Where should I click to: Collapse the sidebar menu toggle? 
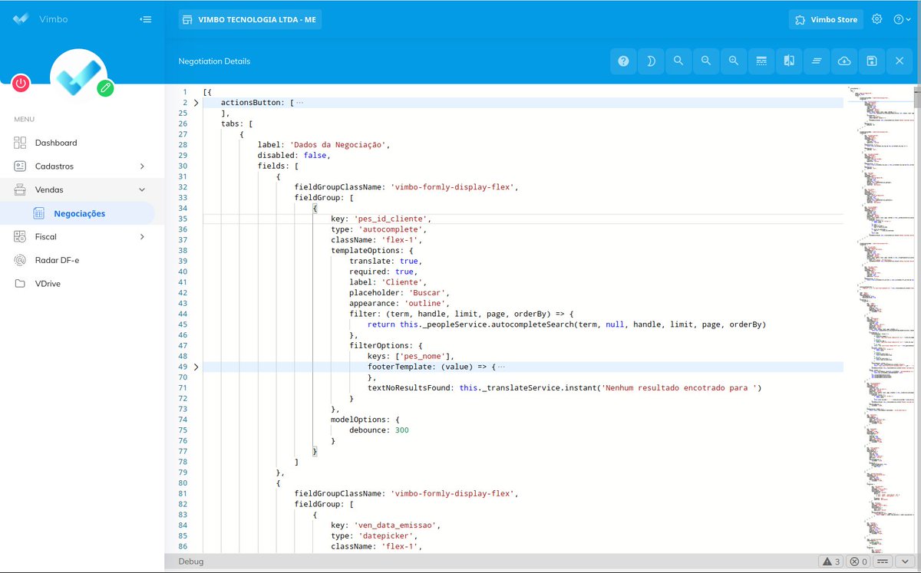click(146, 19)
